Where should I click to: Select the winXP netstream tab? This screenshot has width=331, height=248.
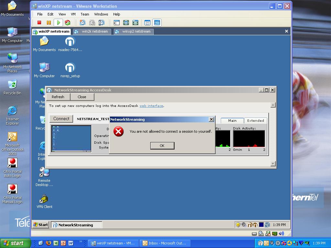pyautogui.click(x=51, y=31)
